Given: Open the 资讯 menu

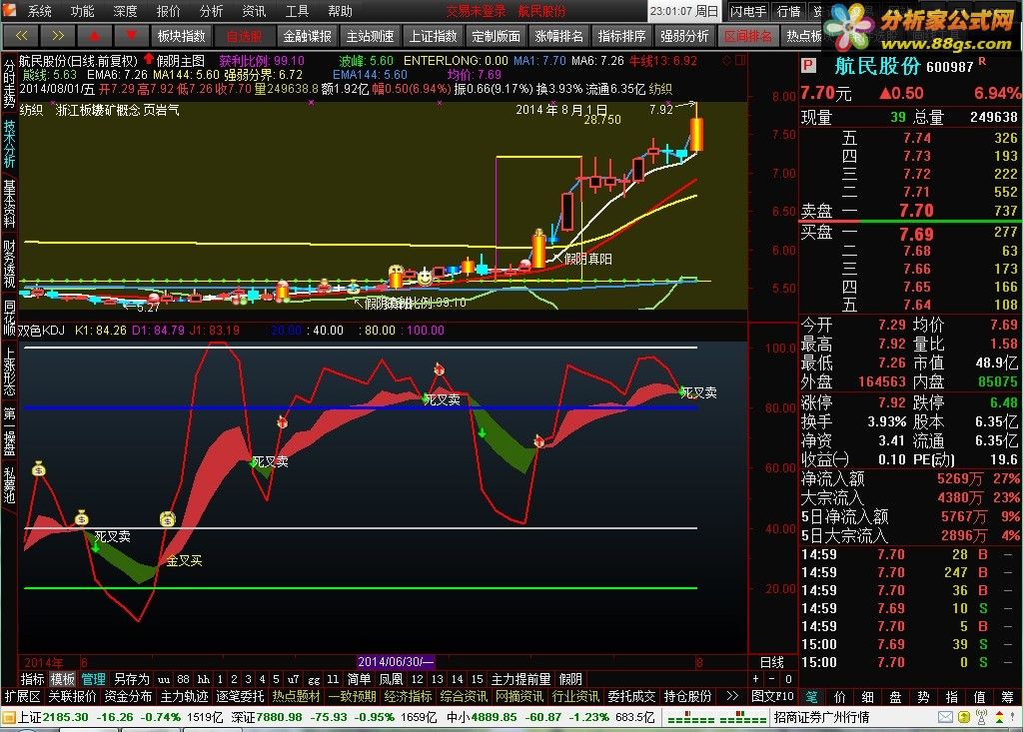Looking at the screenshot, I should tap(254, 11).
